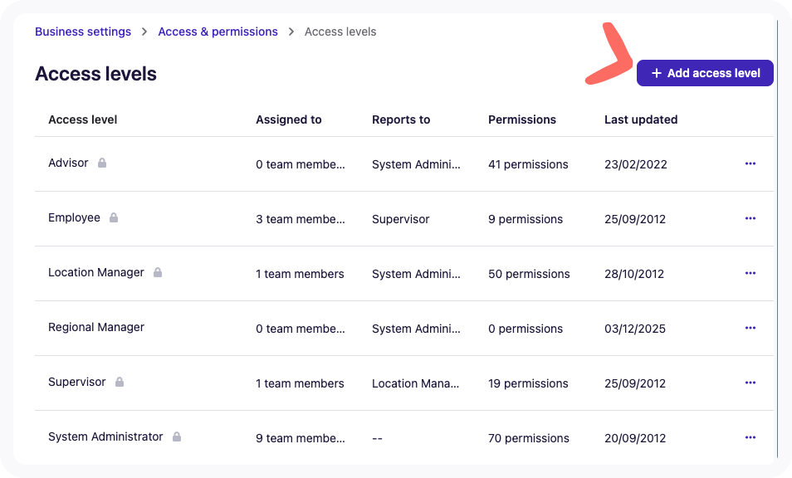792x478 pixels.
Task: Click the Supervisor row's lock icon
Action: [120, 383]
